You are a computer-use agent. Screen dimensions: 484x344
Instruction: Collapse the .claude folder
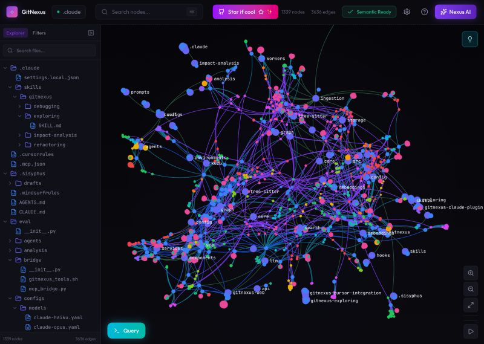[5, 68]
